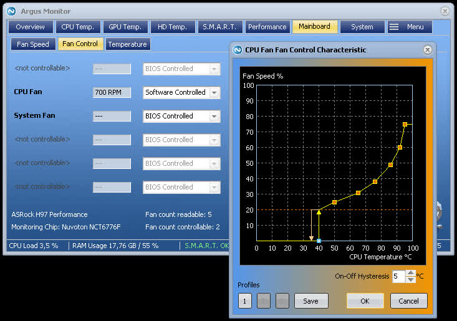
Task: Open the CPU Temp. tab
Action: coord(78,27)
